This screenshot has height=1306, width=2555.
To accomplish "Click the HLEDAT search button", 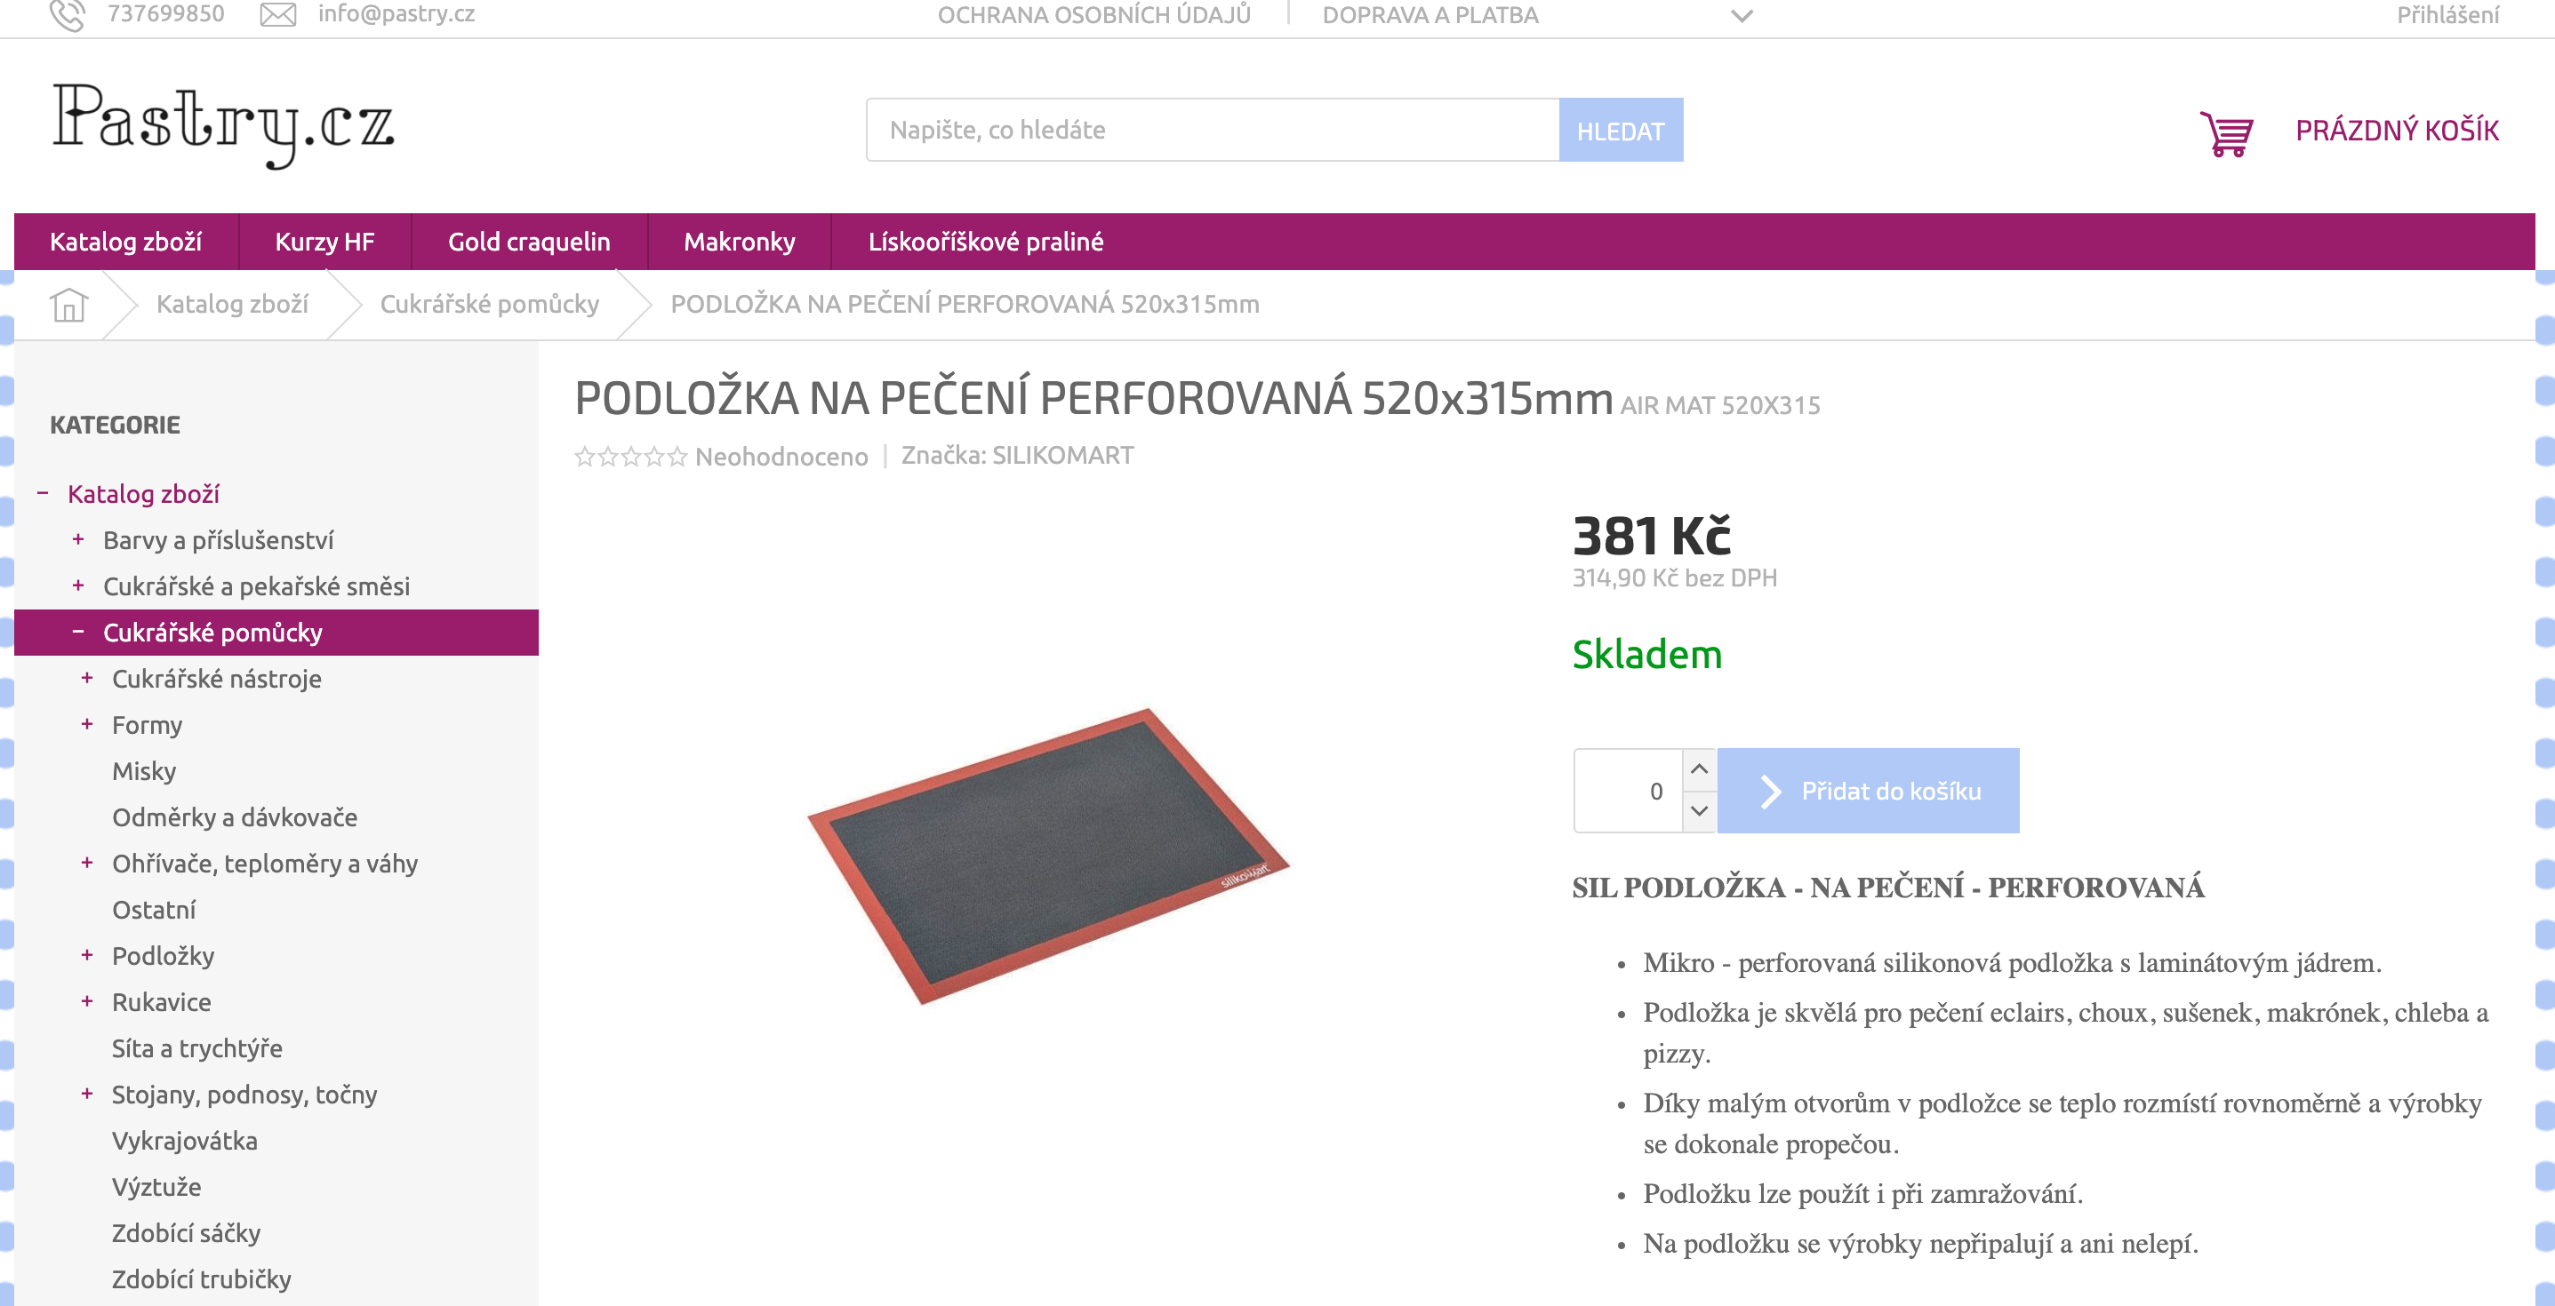I will [x=1621, y=130].
